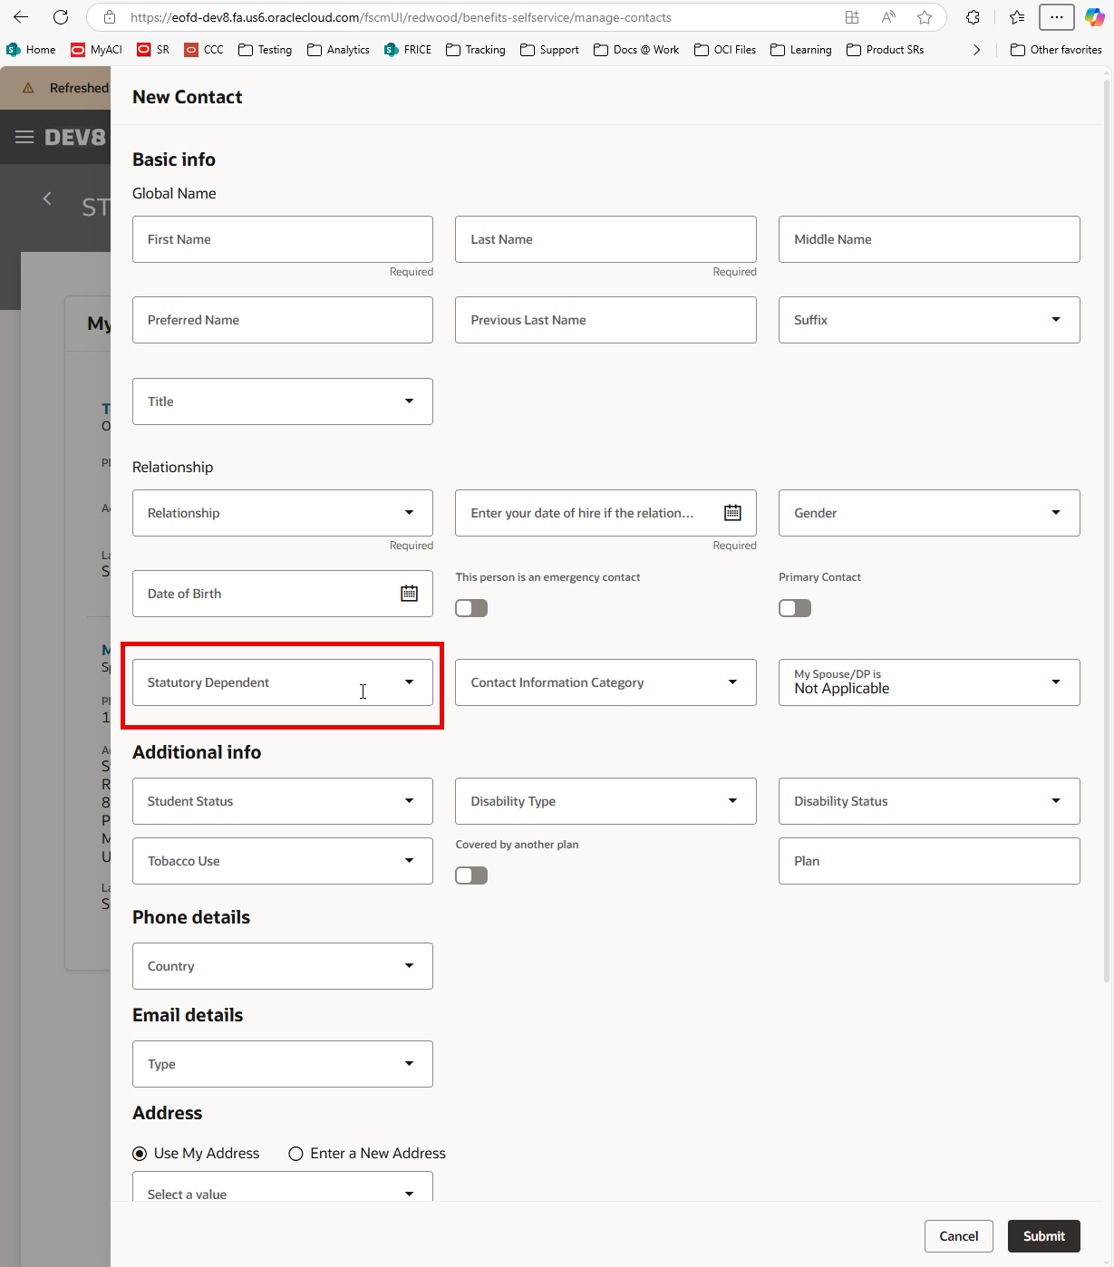Click the drawer's vertical scrollbar
Image resolution: width=1114 pixels, height=1267 pixels.
1107,530
